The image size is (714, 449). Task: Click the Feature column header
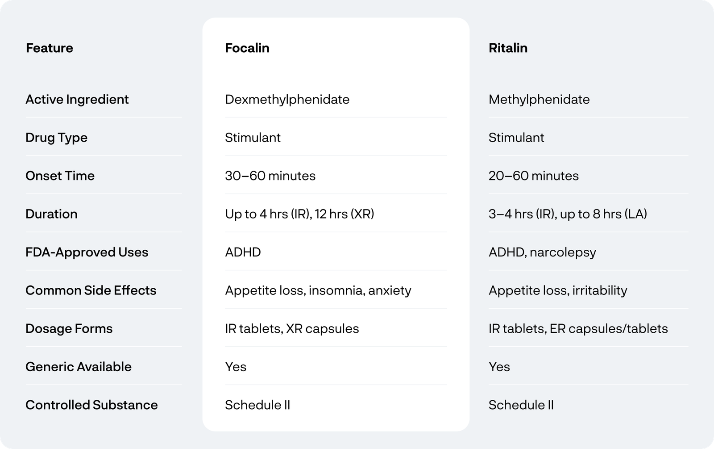point(50,48)
